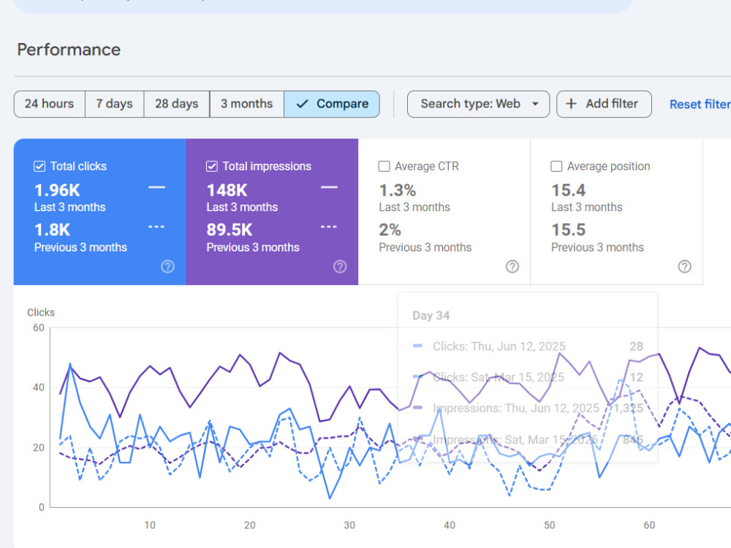This screenshot has height=548, width=731.
Task: Select the 3 months date range
Action: pos(246,104)
